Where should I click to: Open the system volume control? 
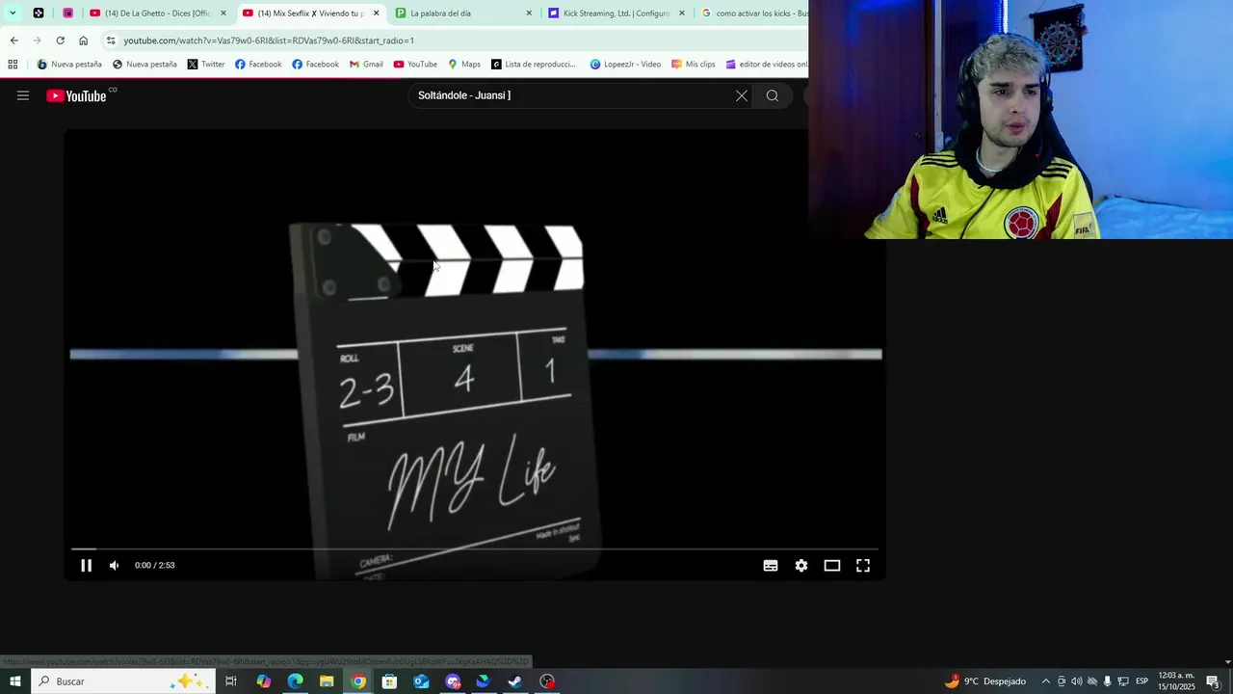[1077, 681]
